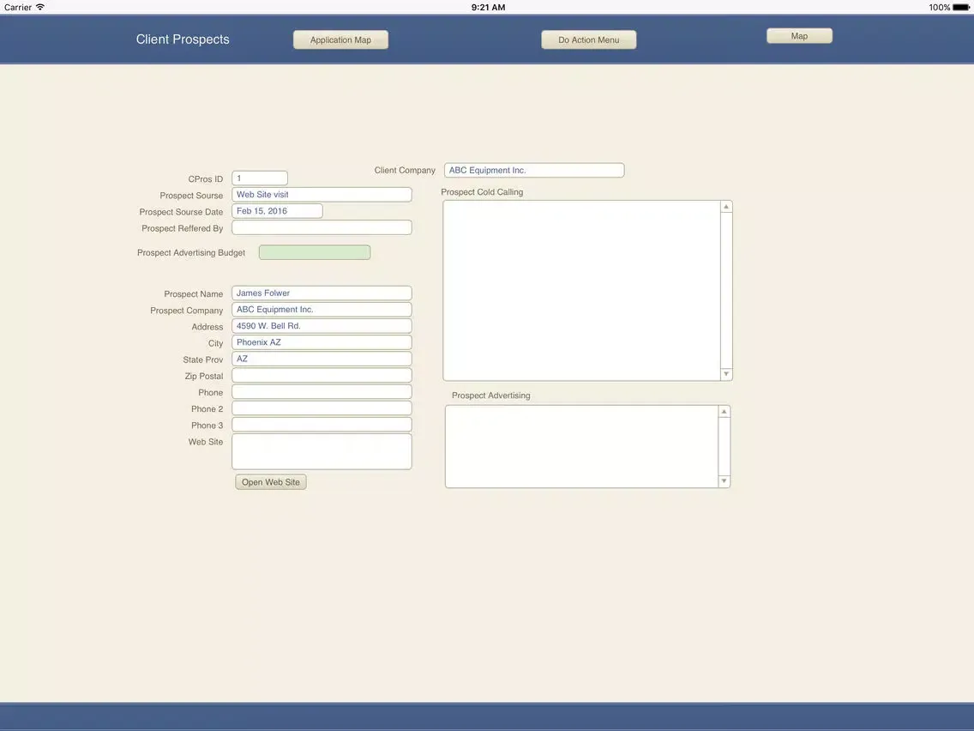The image size is (974, 731).
Task: Click the Prospect Cold Calling label
Action: [482, 192]
